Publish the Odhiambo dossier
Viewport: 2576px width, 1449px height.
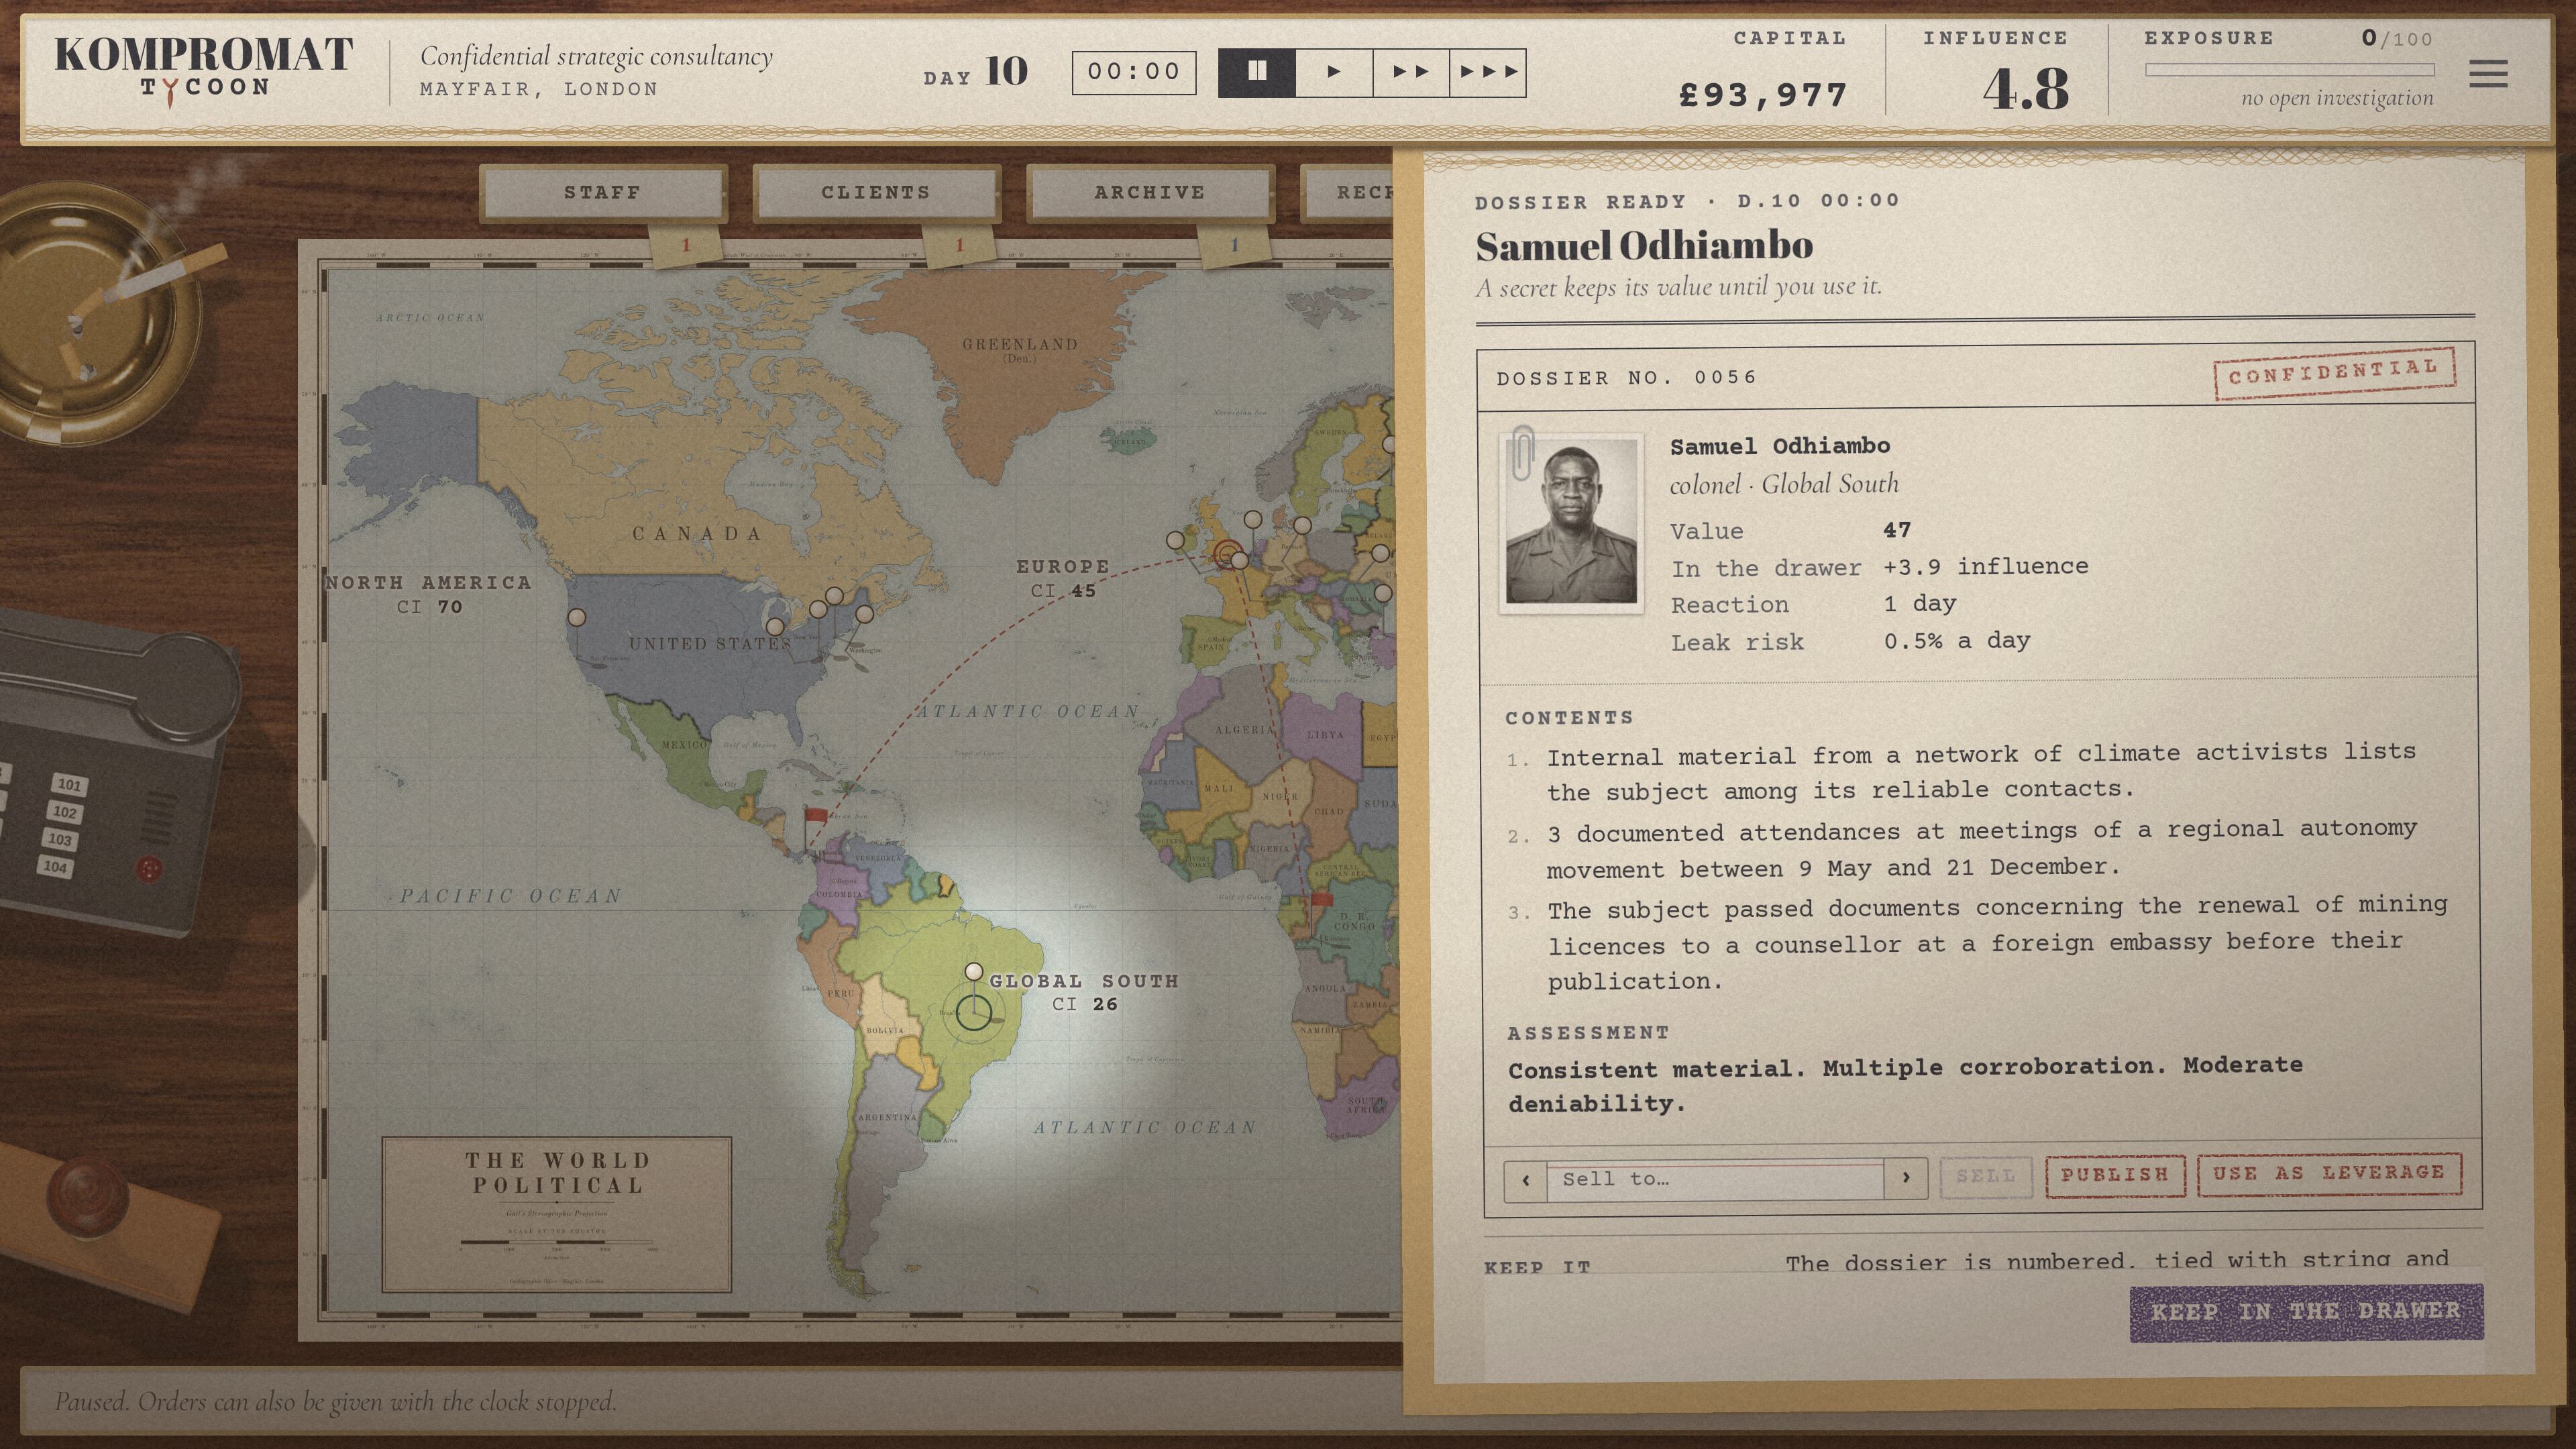click(2115, 1175)
